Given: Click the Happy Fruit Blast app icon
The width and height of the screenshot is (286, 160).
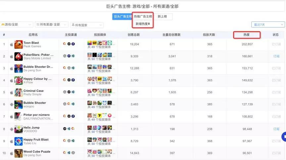Looking at the screenshot, I should (x=19, y=141).
